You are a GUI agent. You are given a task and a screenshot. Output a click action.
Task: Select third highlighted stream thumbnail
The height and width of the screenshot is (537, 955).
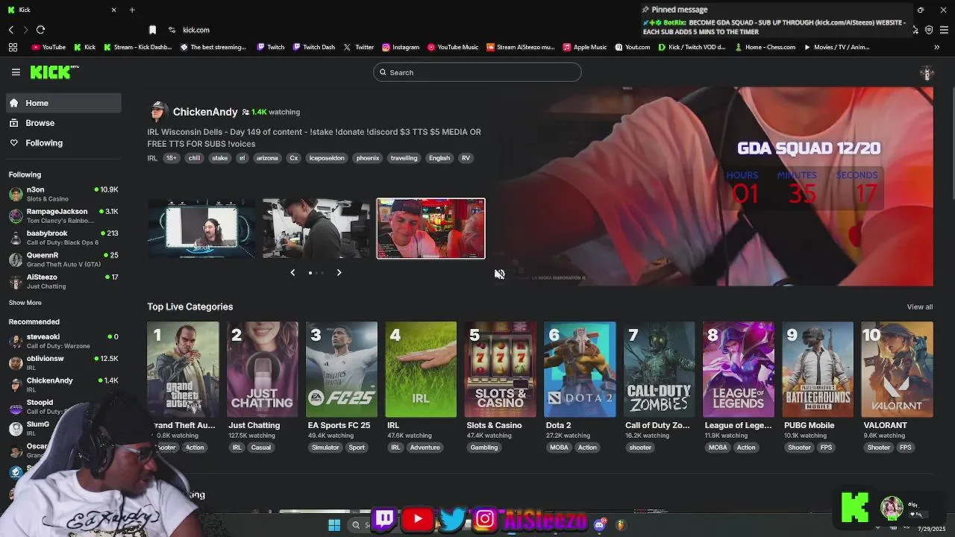tap(430, 228)
